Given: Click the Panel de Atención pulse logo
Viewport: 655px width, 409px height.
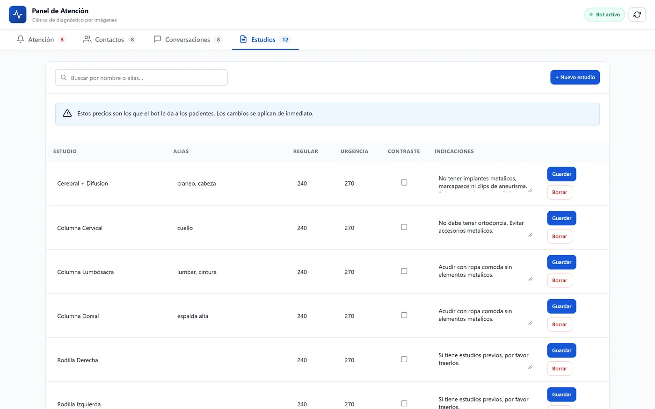Looking at the screenshot, I should pos(18,14).
